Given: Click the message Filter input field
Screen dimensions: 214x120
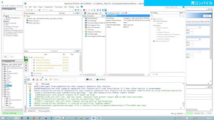Looking at the screenshot, I should (63, 79).
